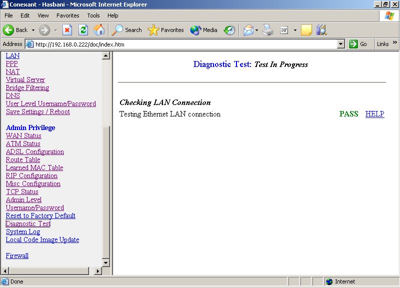Expand the Links toolbar chevron

pos(395,43)
